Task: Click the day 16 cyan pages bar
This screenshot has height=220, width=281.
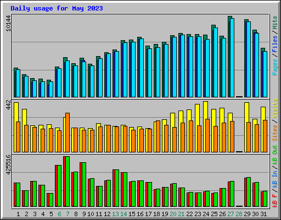Action: (142, 68)
